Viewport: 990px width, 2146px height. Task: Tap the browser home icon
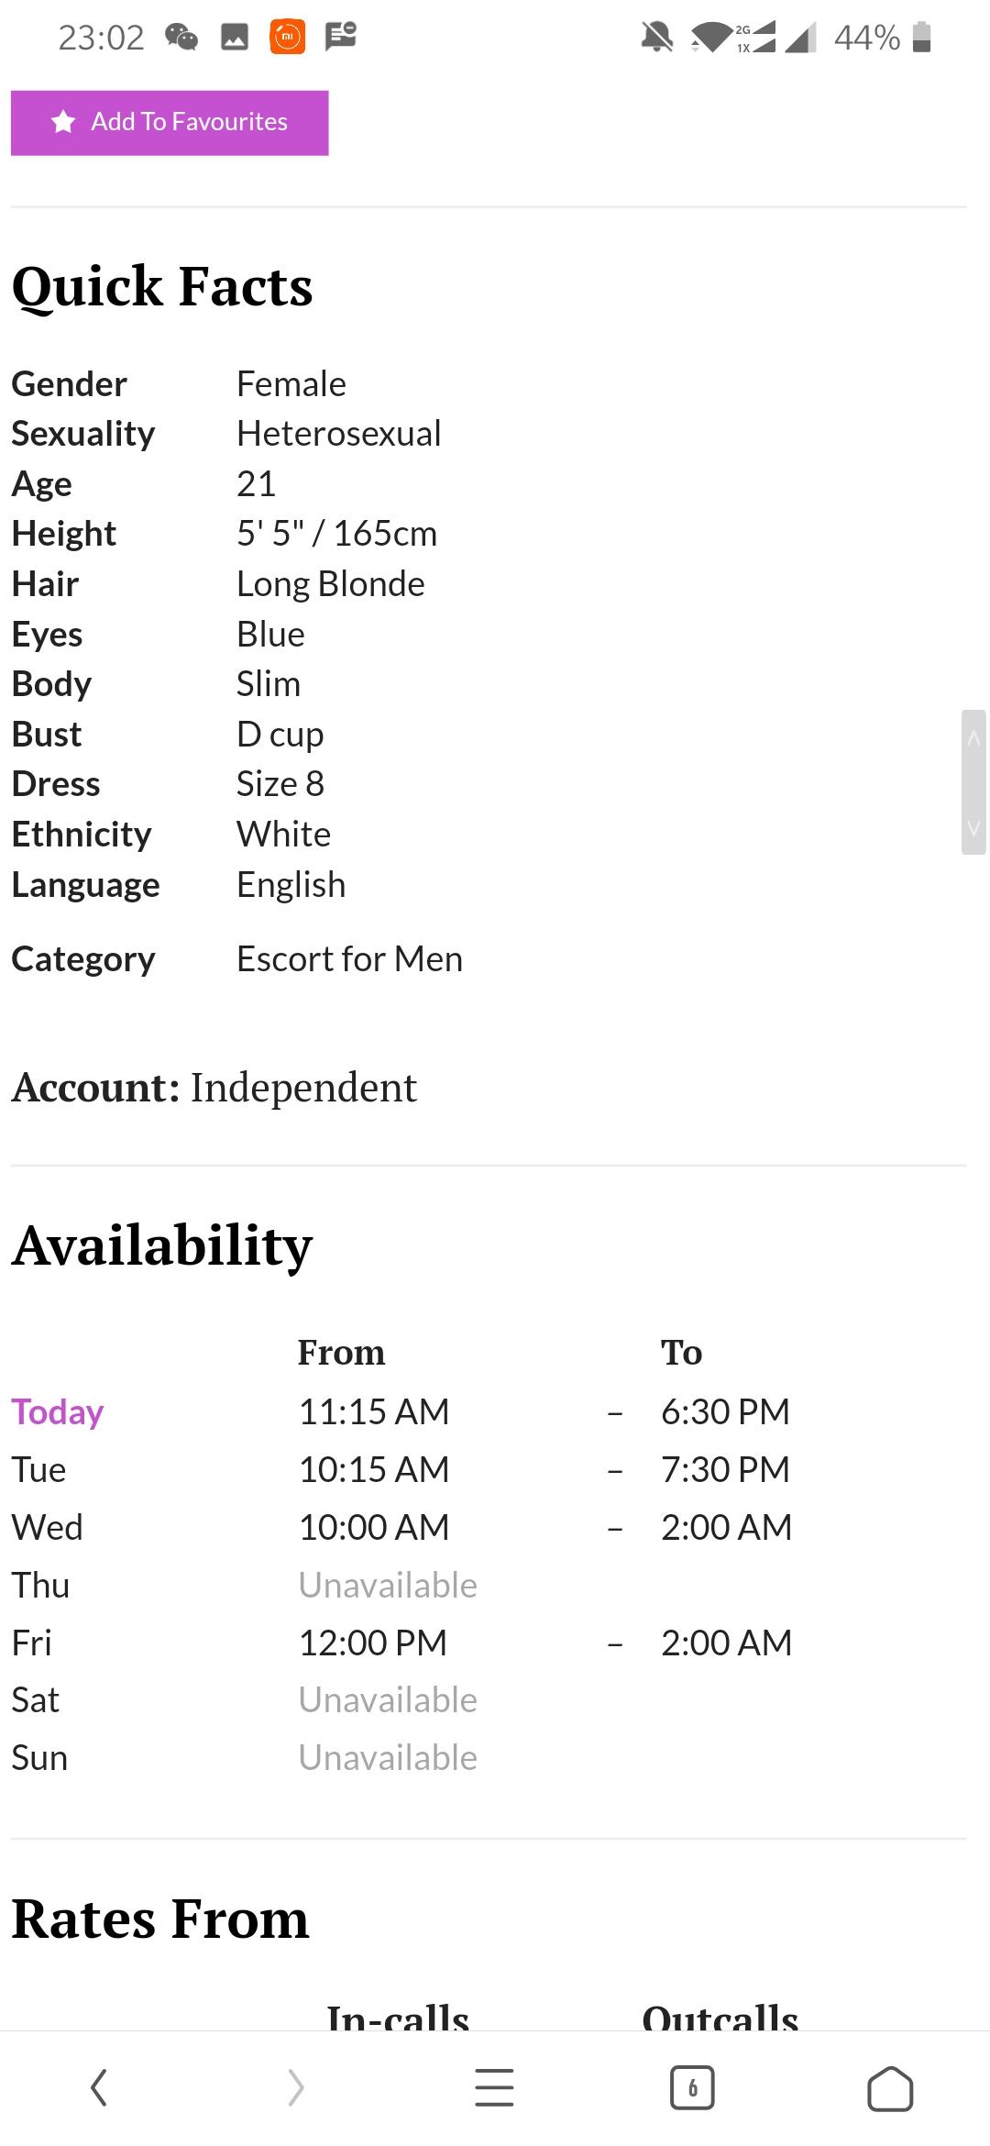(889, 2089)
